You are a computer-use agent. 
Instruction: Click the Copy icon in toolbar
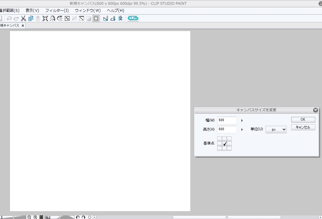coord(31,18)
